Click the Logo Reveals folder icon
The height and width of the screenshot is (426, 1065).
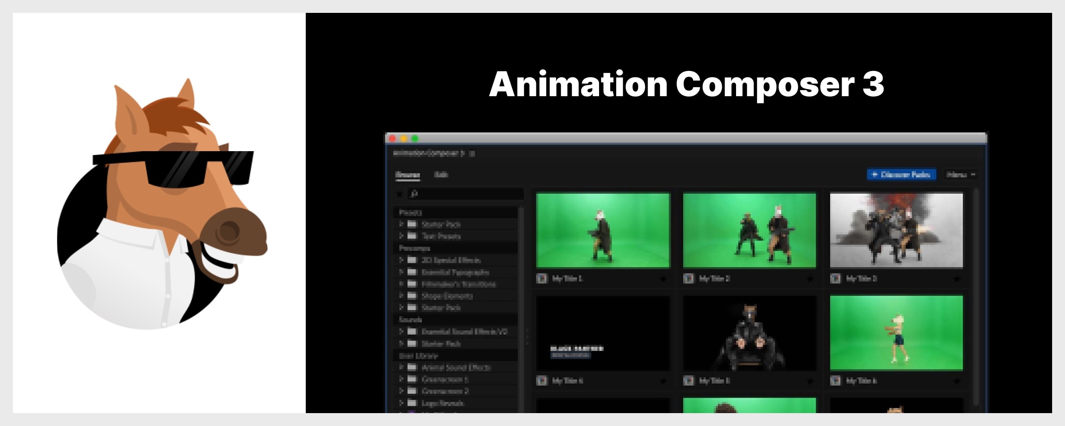coord(412,403)
